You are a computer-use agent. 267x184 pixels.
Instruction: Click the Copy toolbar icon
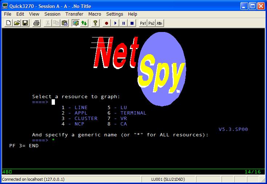tap(56, 23)
